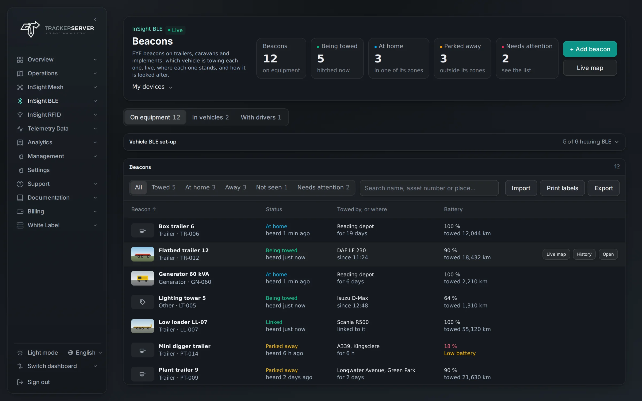642x401 pixels.
Task: Collapse the sidebar with the chevron
Action: (x=95, y=19)
